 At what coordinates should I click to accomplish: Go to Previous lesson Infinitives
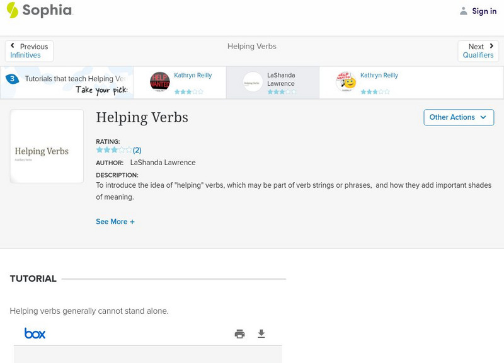coord(29,51)
